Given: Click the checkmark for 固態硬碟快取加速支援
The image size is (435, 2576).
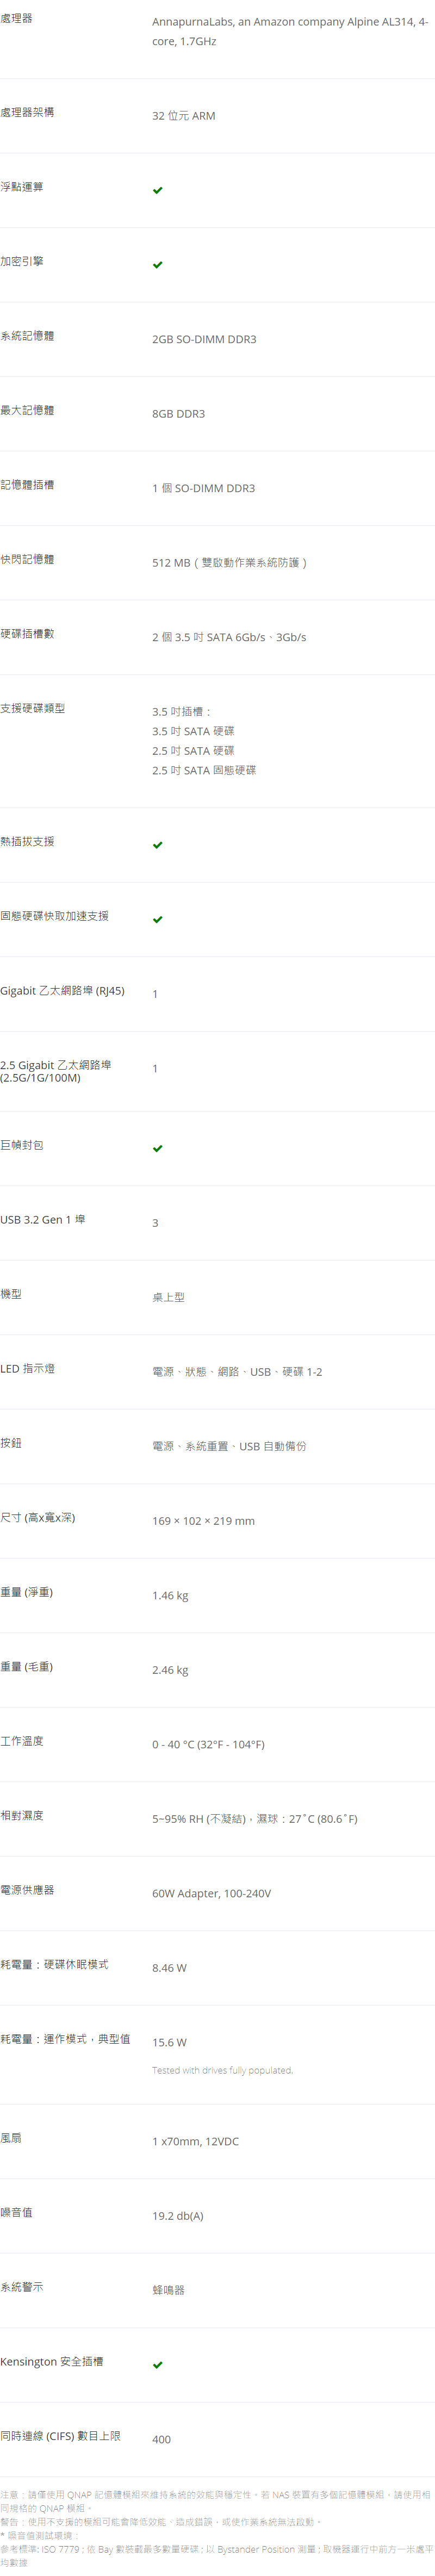Looking at the screenshot, I should coord(157,919).
